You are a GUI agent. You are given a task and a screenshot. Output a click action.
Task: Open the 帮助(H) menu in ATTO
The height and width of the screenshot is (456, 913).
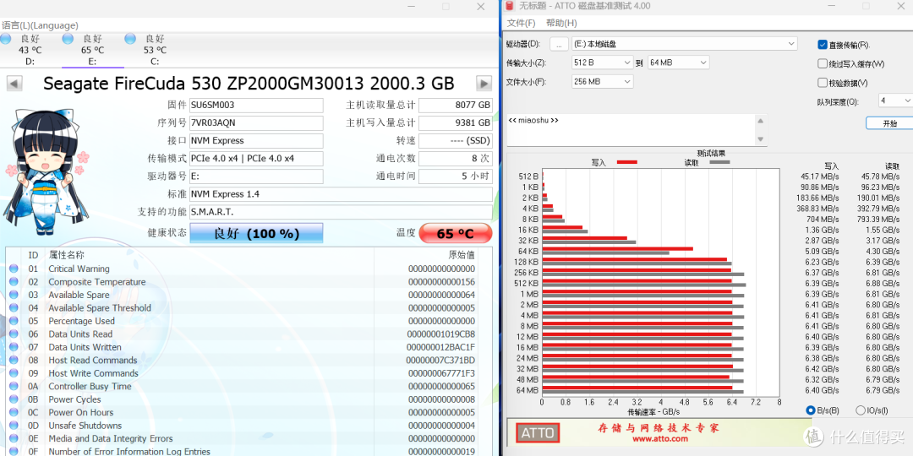click(561, 24)
